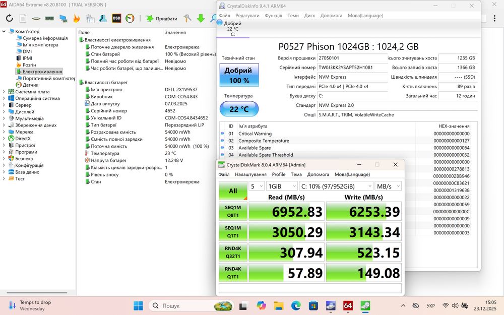Open Copilot from the taskbar
Image resolution: width=504 pixels, height=315 pixels.
click(x=261, y=305)
